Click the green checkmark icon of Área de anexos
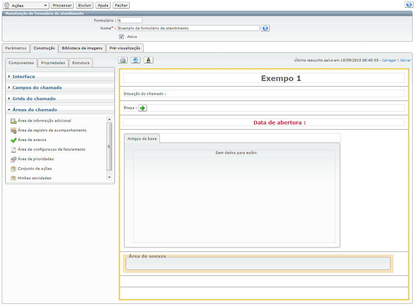416x306 pixels. [x=14, y=140]
